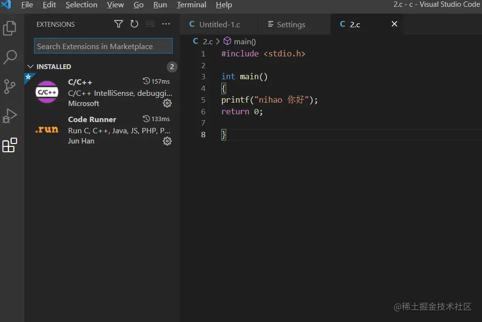Close the 2.c tab
Screen dimensions: 482x322
point(394,24)
